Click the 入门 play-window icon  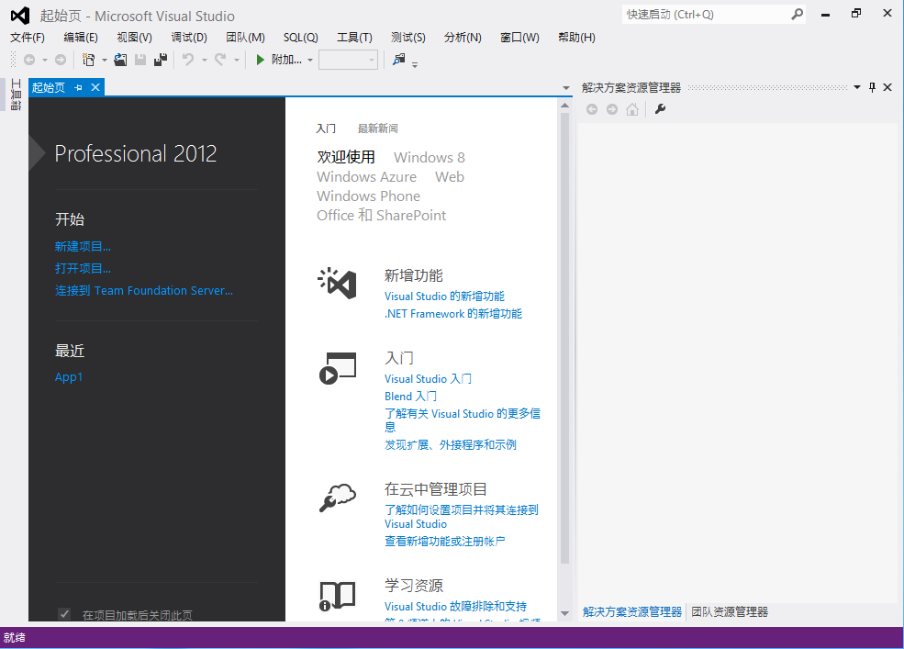[337, 368]
